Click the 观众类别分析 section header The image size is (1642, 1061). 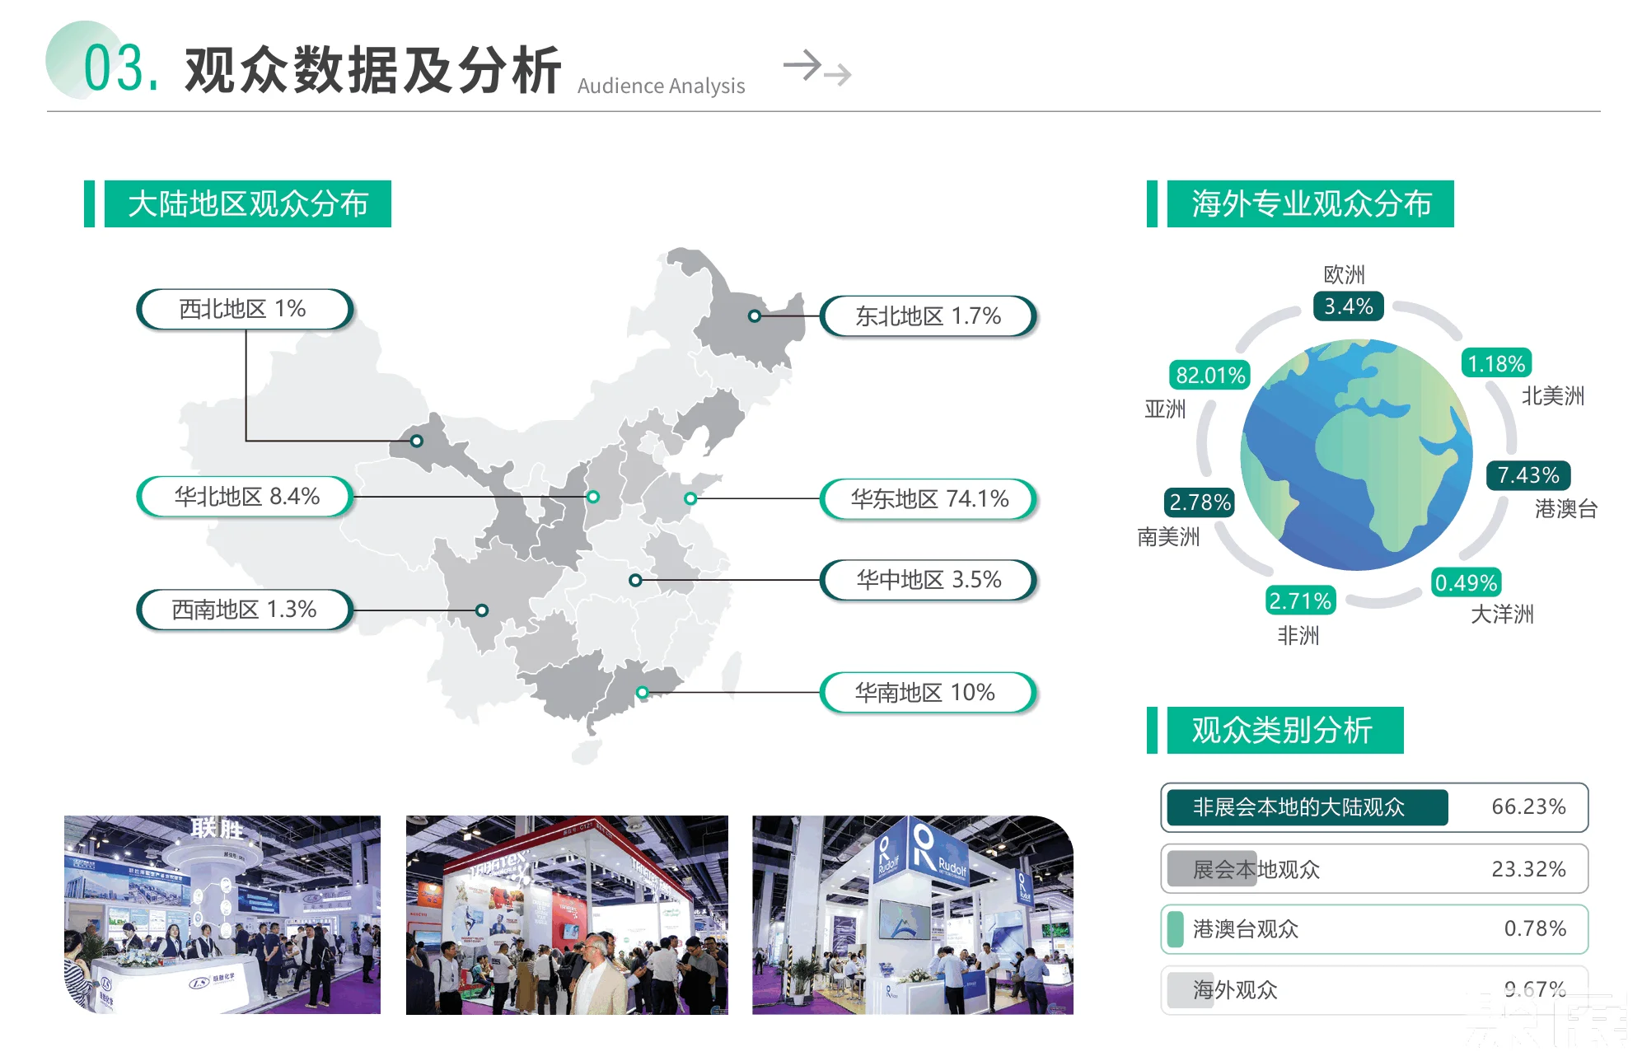pyautogui.click(x=1284, y=730)
